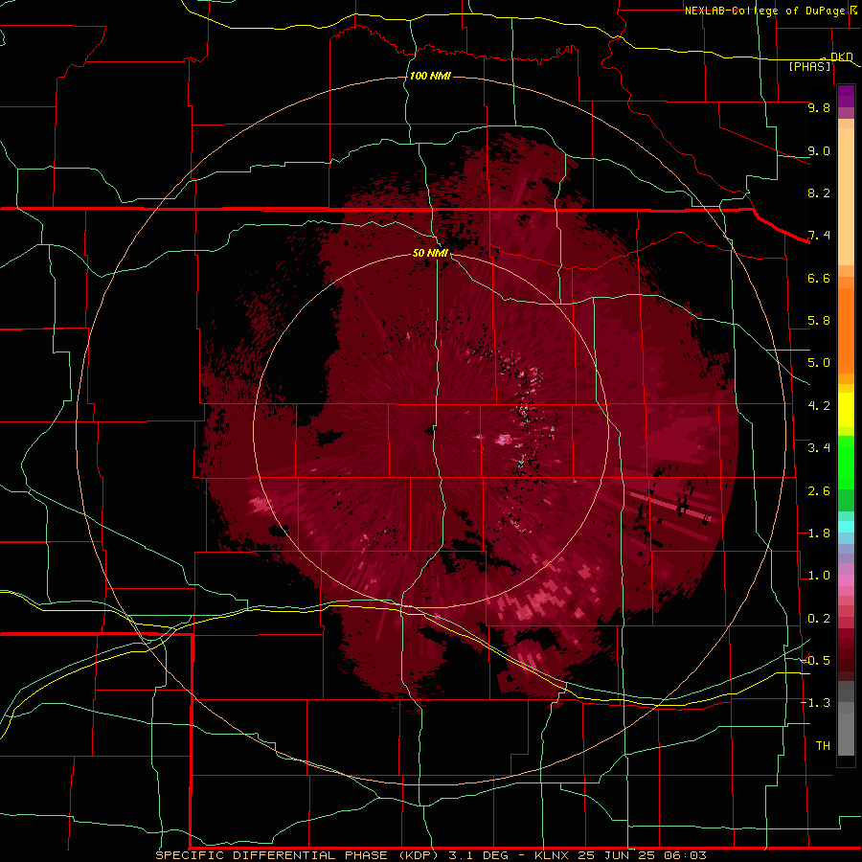Click the NEXLAB-College of DuPage label
Image resolution: width=862 pixels, height=862 pixels.
764,11
